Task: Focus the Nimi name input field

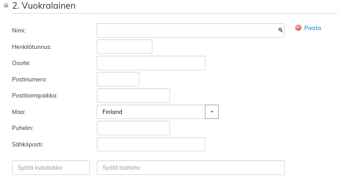Action: click(x=187, y=30)
